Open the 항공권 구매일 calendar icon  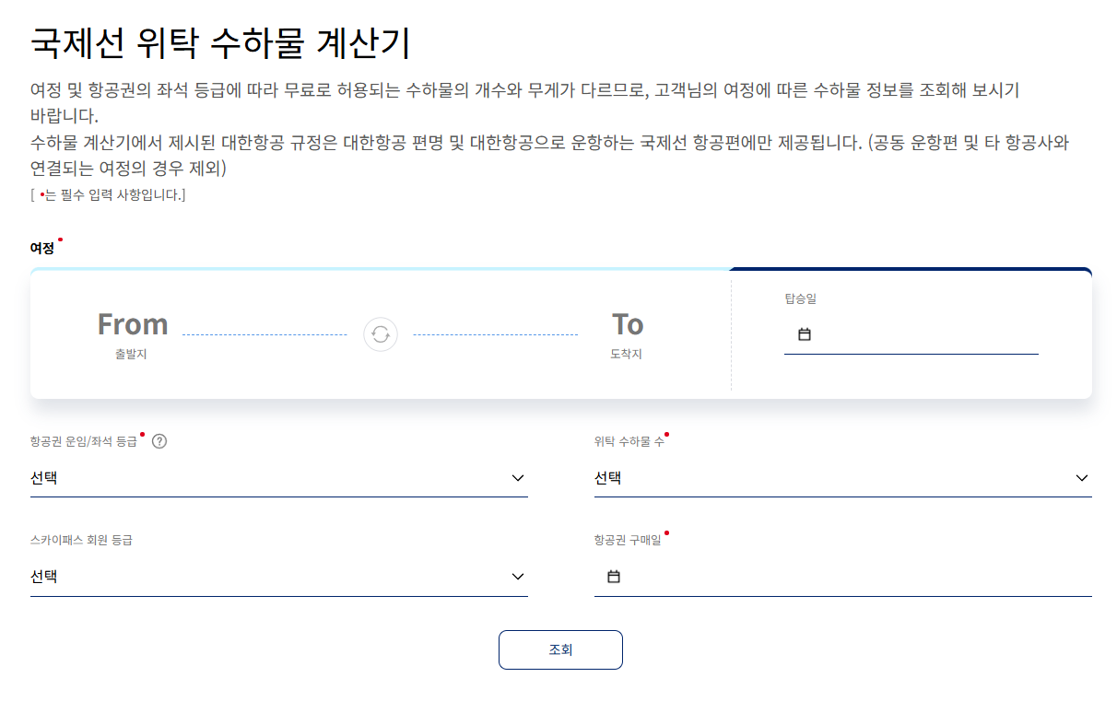[x=613, y=576]
